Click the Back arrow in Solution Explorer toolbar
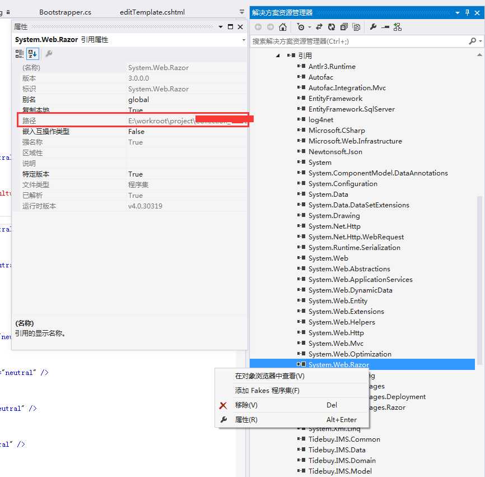Image resolution: width=485 pixels, height=477 pixels. click(258, 27)
